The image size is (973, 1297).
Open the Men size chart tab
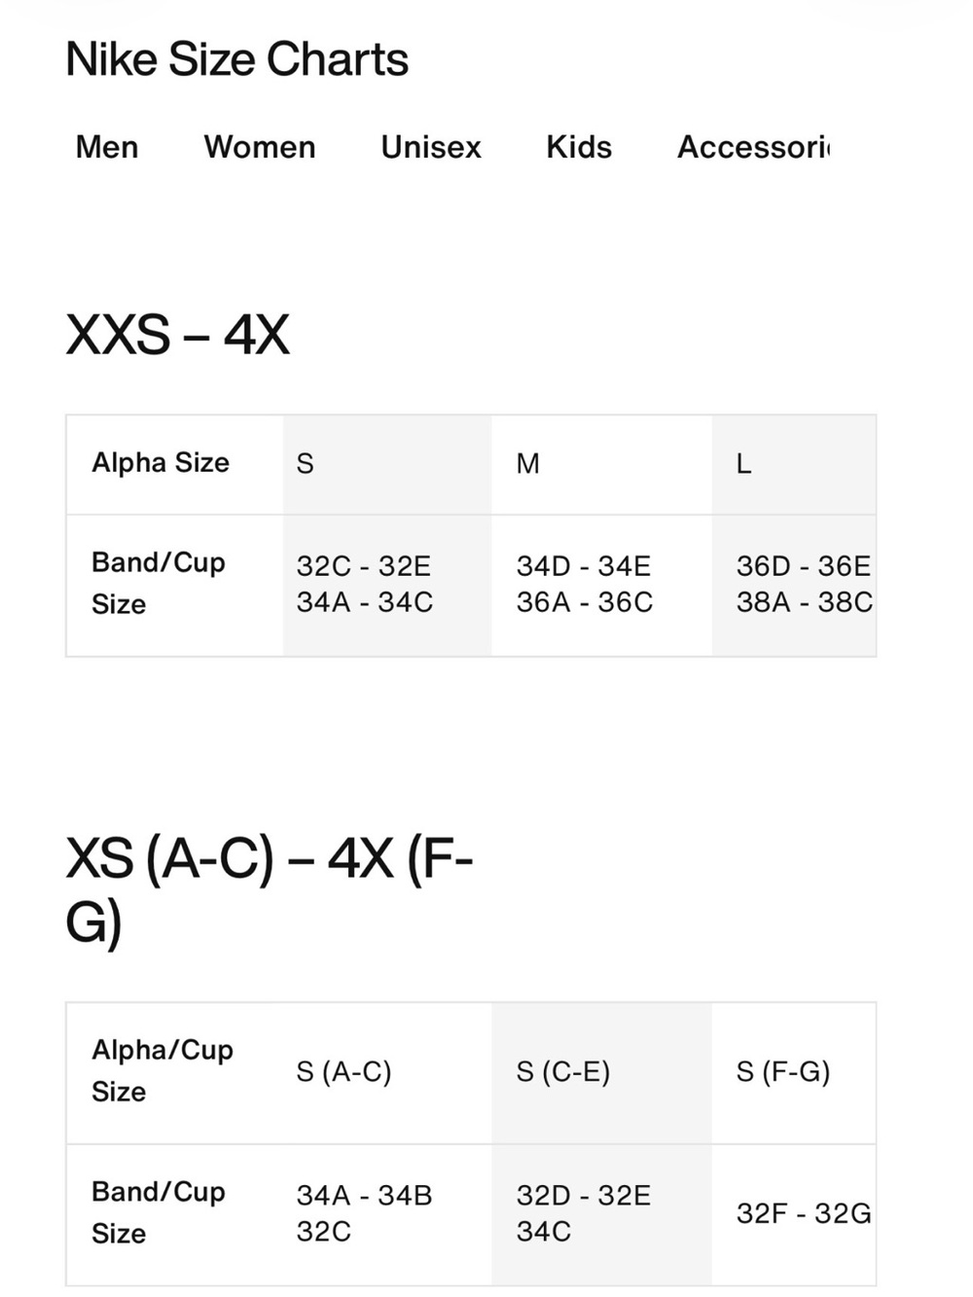point(107,147)
